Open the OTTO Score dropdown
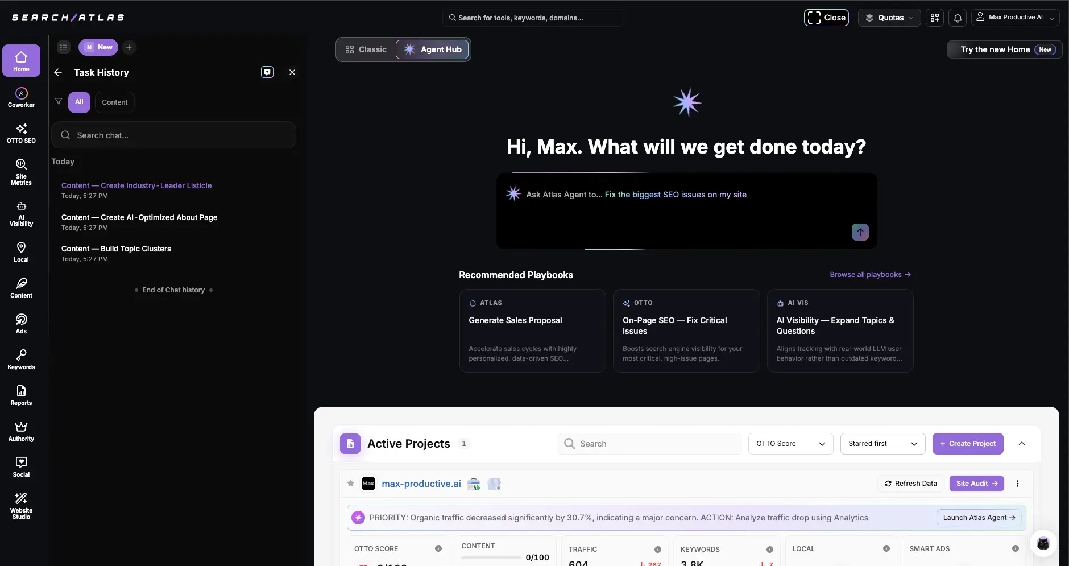 (791, 444)
